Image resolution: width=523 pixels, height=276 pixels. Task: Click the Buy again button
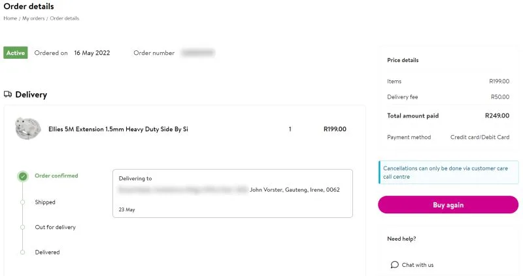pyautogui.click(x=448, y=205)
